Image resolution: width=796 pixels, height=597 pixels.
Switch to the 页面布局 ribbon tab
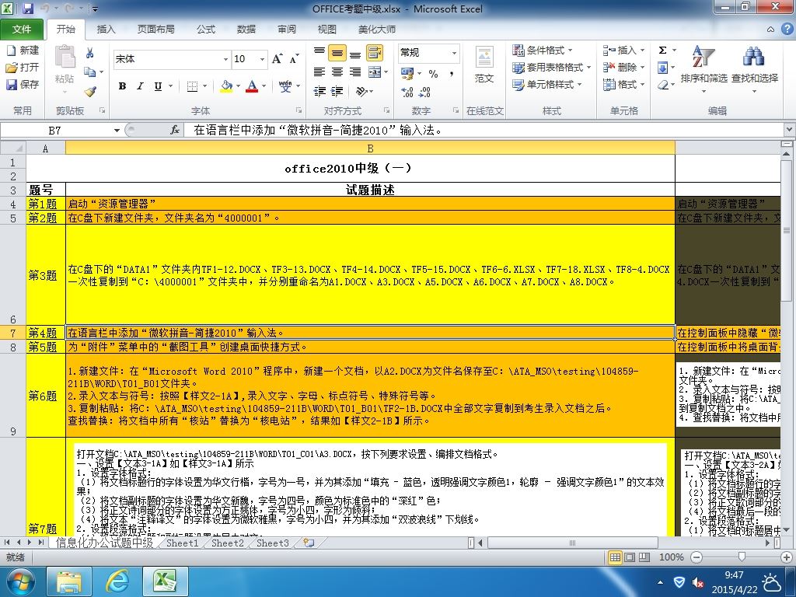click(x=155, y=30)
